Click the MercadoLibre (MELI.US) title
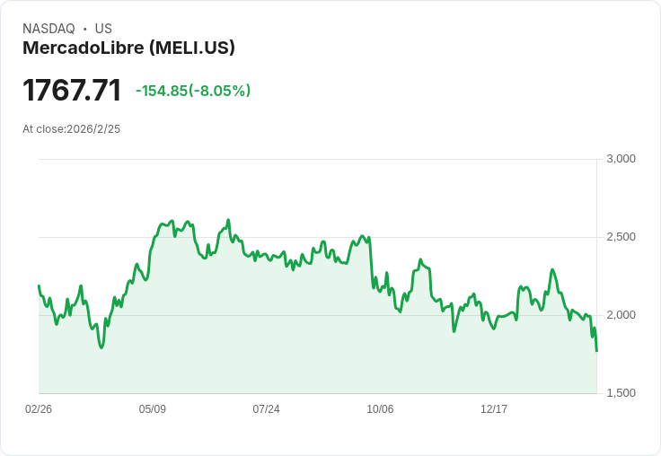This screenshot has height=456, width=661. pyautogui.click(x=128, y=48)
